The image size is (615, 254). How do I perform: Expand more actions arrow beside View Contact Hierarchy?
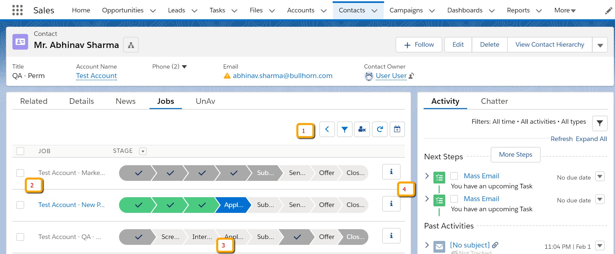[x=600, y=45]
